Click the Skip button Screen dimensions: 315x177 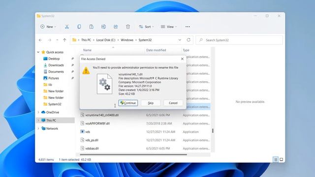click(x=151, y=103)
